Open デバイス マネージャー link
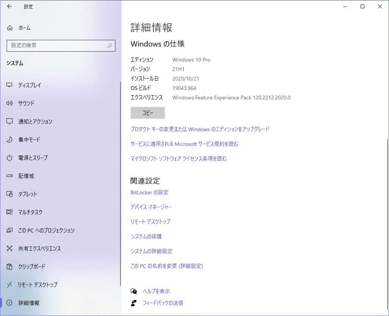The height and width of the screenshot is (316, 389). click(151, 207)
